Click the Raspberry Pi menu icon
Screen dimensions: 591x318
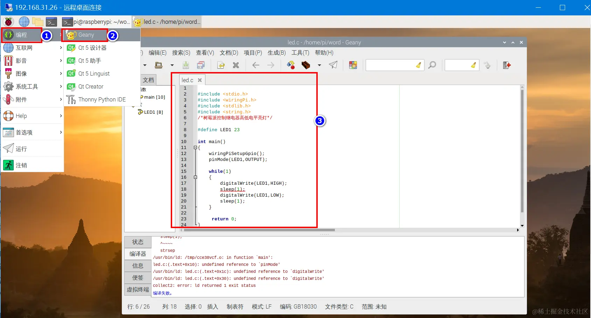click(x=9, y=22)
